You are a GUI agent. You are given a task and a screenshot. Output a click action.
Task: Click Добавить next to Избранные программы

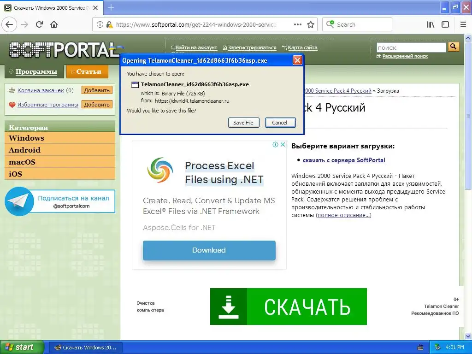pos(97,105)
